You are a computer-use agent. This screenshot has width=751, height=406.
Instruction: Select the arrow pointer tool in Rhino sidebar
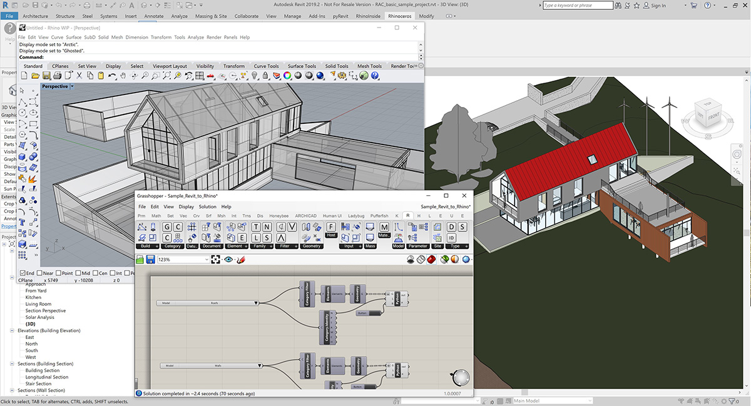pyautogui.click(x=23, y=90)
